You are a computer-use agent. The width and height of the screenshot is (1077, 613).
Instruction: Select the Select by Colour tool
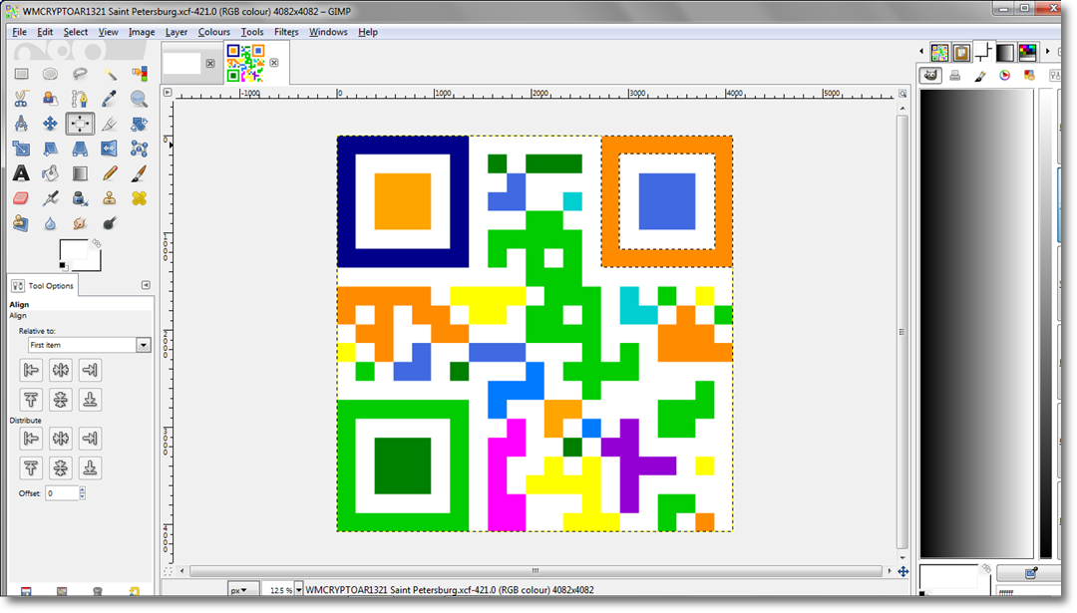tap(139, 74)
